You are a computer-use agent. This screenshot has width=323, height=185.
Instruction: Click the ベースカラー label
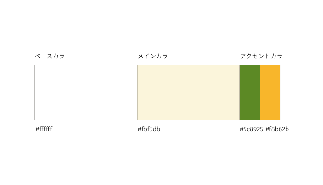[53, 56]
